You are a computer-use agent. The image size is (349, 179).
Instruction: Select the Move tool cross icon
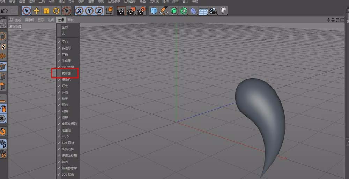tap(36, 11)
